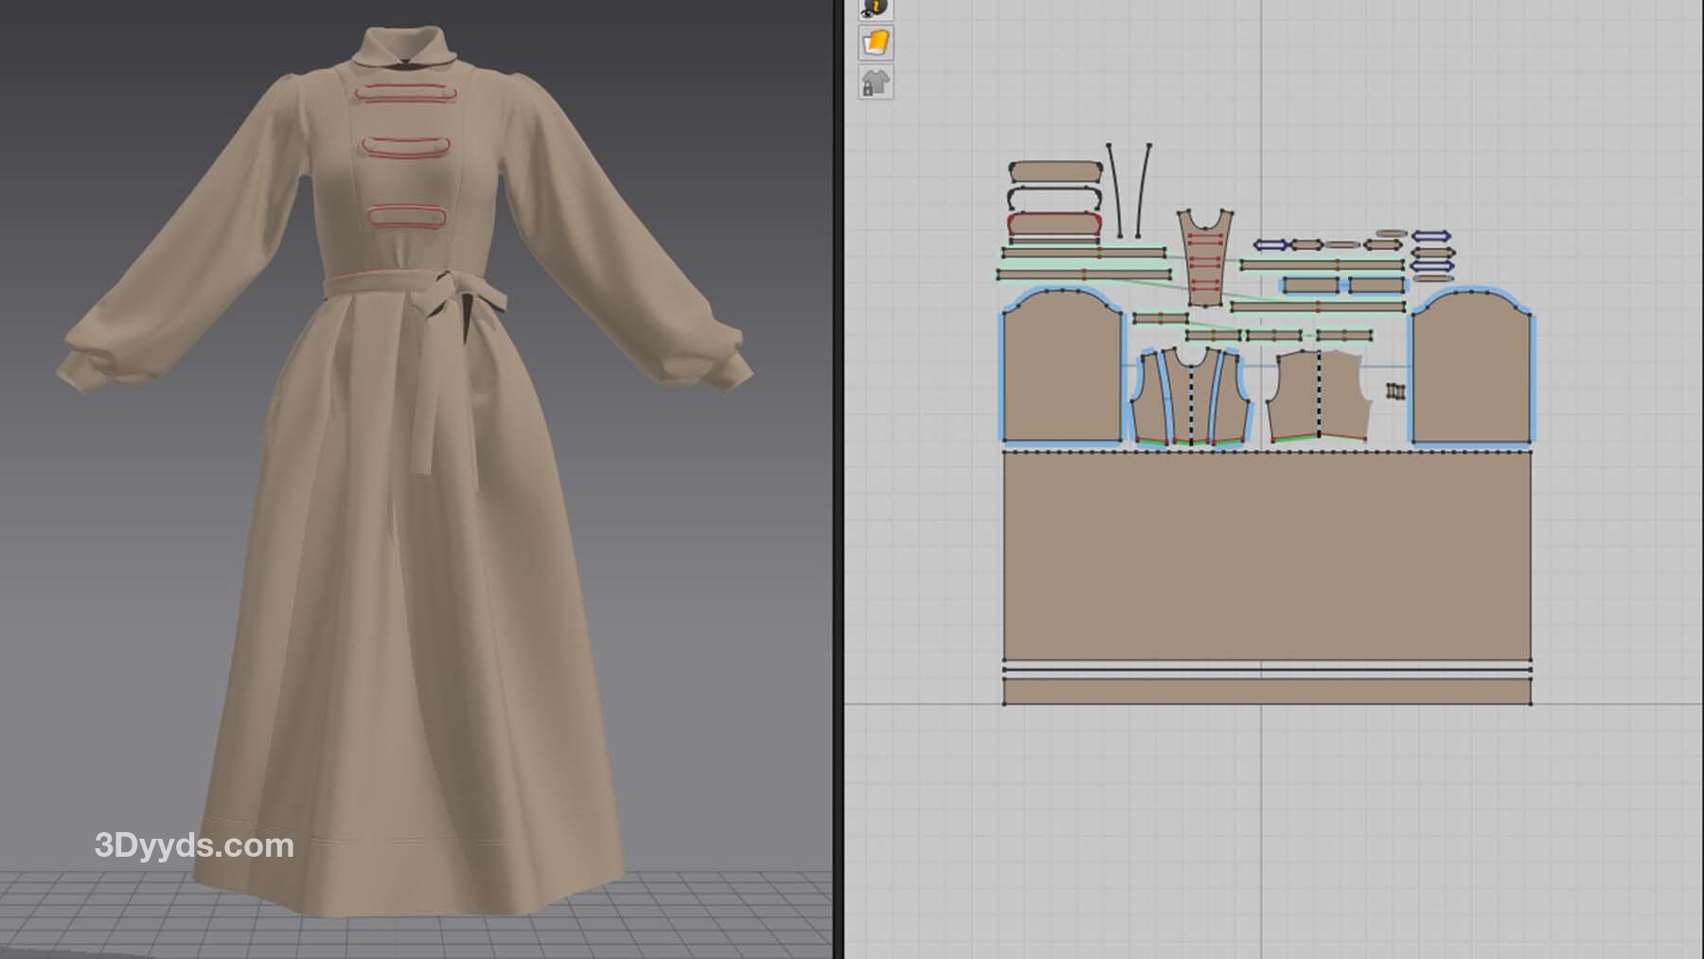
Task: Click the top red frog closure on dress
Action: click(x=405, y=94)
